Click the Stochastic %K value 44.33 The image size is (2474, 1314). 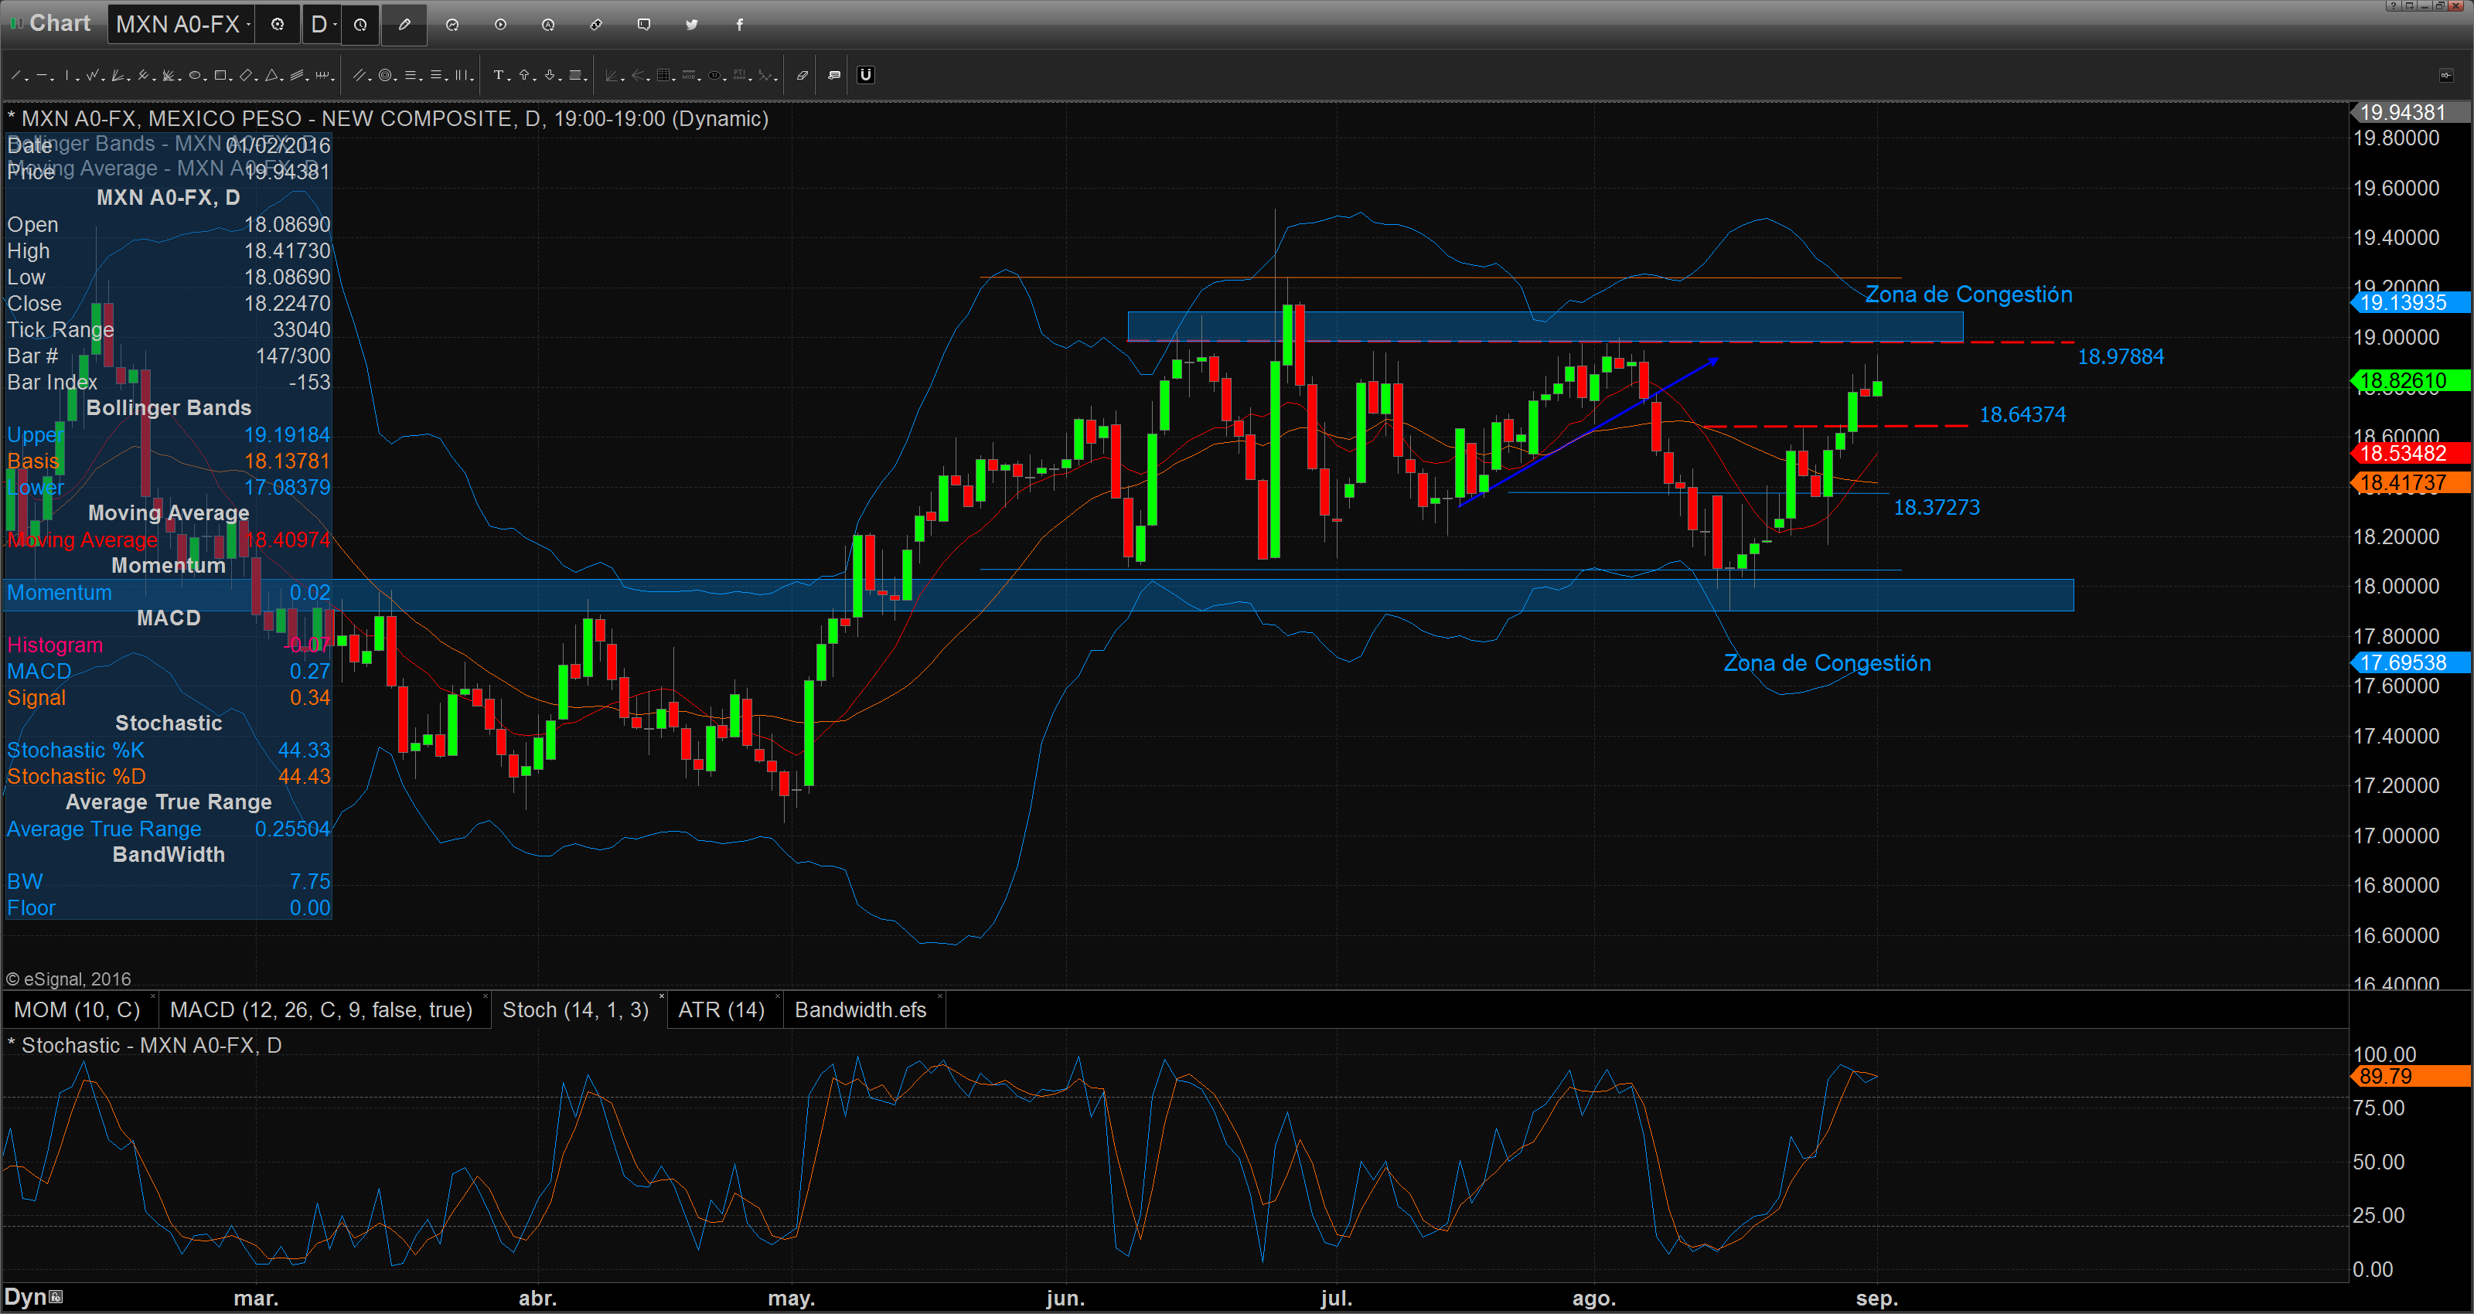304,751
